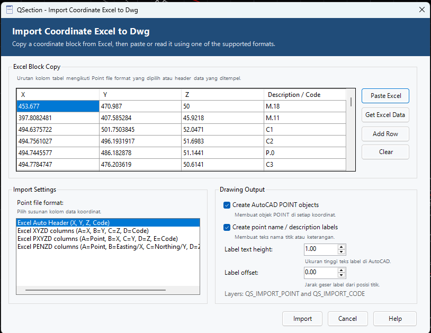Select cell with value 51.6983
The height and width of the screenshot is (333, 431).
[x=222, y=141]
